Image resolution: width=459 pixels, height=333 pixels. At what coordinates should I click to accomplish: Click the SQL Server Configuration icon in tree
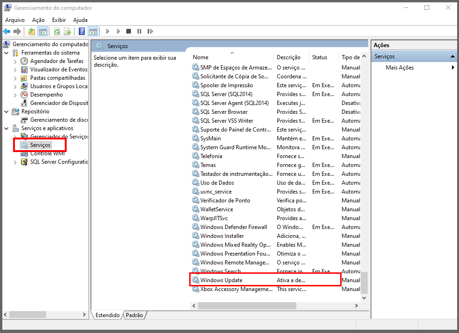[24, 162]
